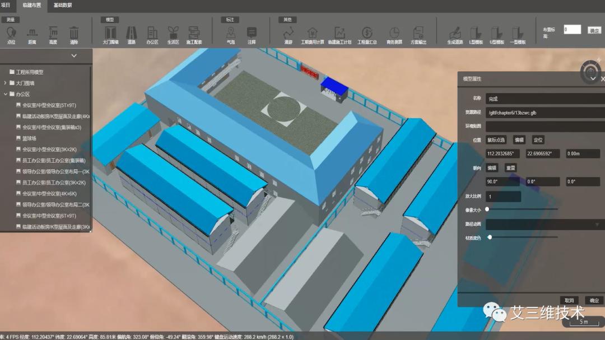Open the 项目 tab

coord(6,5)
